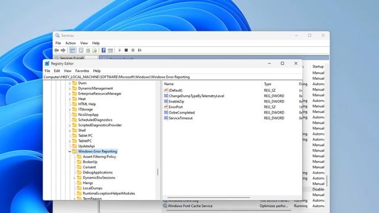Screen dimensions: 379x213
Task: Toggle Services show/hide console tree icon
Action: pyautogui.click(x=72, y=50)
